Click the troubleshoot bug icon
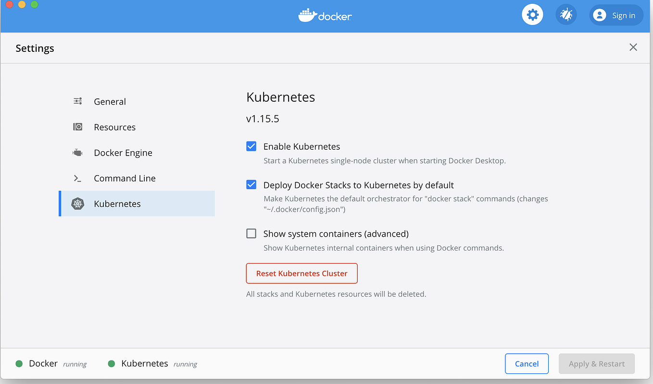This screenshot has width=653, height=384. coord(566,15)
